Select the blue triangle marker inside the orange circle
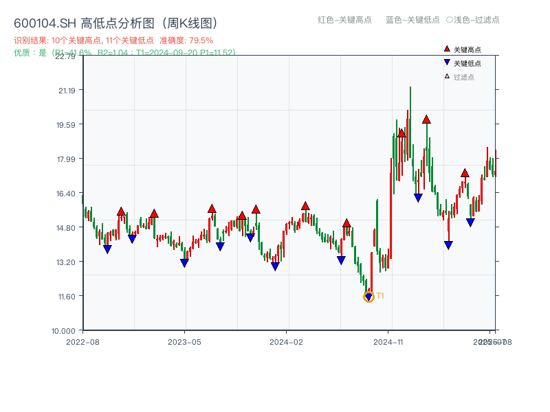Screen dimensions: 550x412 [x=368, y=297]
